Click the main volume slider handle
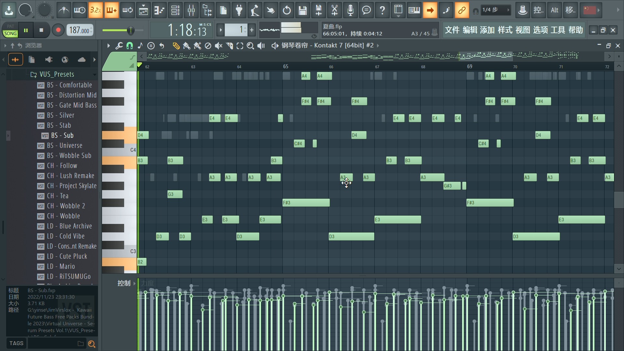624x351 pixels. click(131, 31)
